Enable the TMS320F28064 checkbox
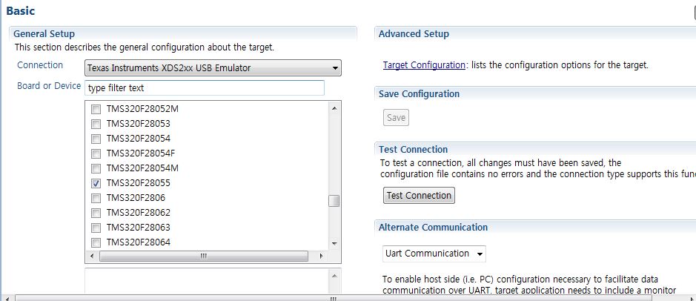 click(96, 242)
